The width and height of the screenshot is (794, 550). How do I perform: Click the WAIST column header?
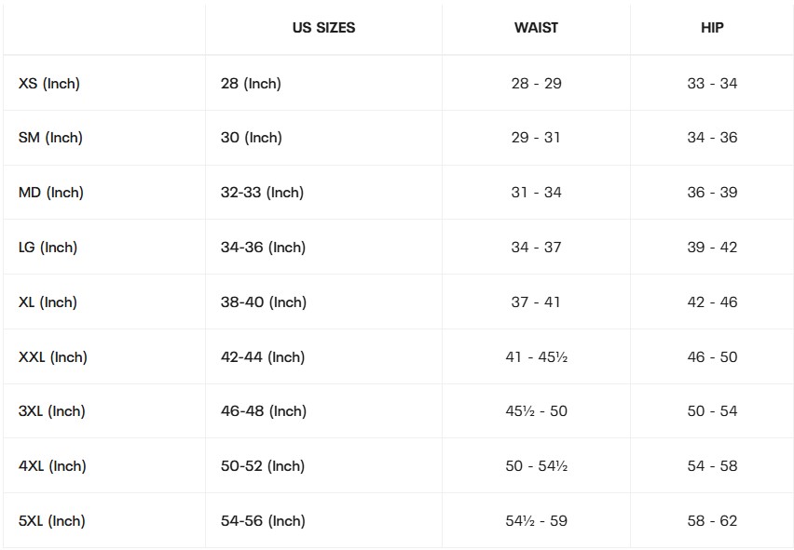[536, 28]
